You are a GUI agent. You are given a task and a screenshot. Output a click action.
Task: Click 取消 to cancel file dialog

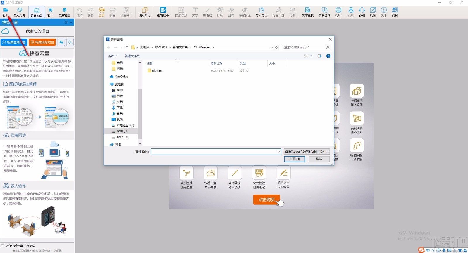[x=319, y=159]
